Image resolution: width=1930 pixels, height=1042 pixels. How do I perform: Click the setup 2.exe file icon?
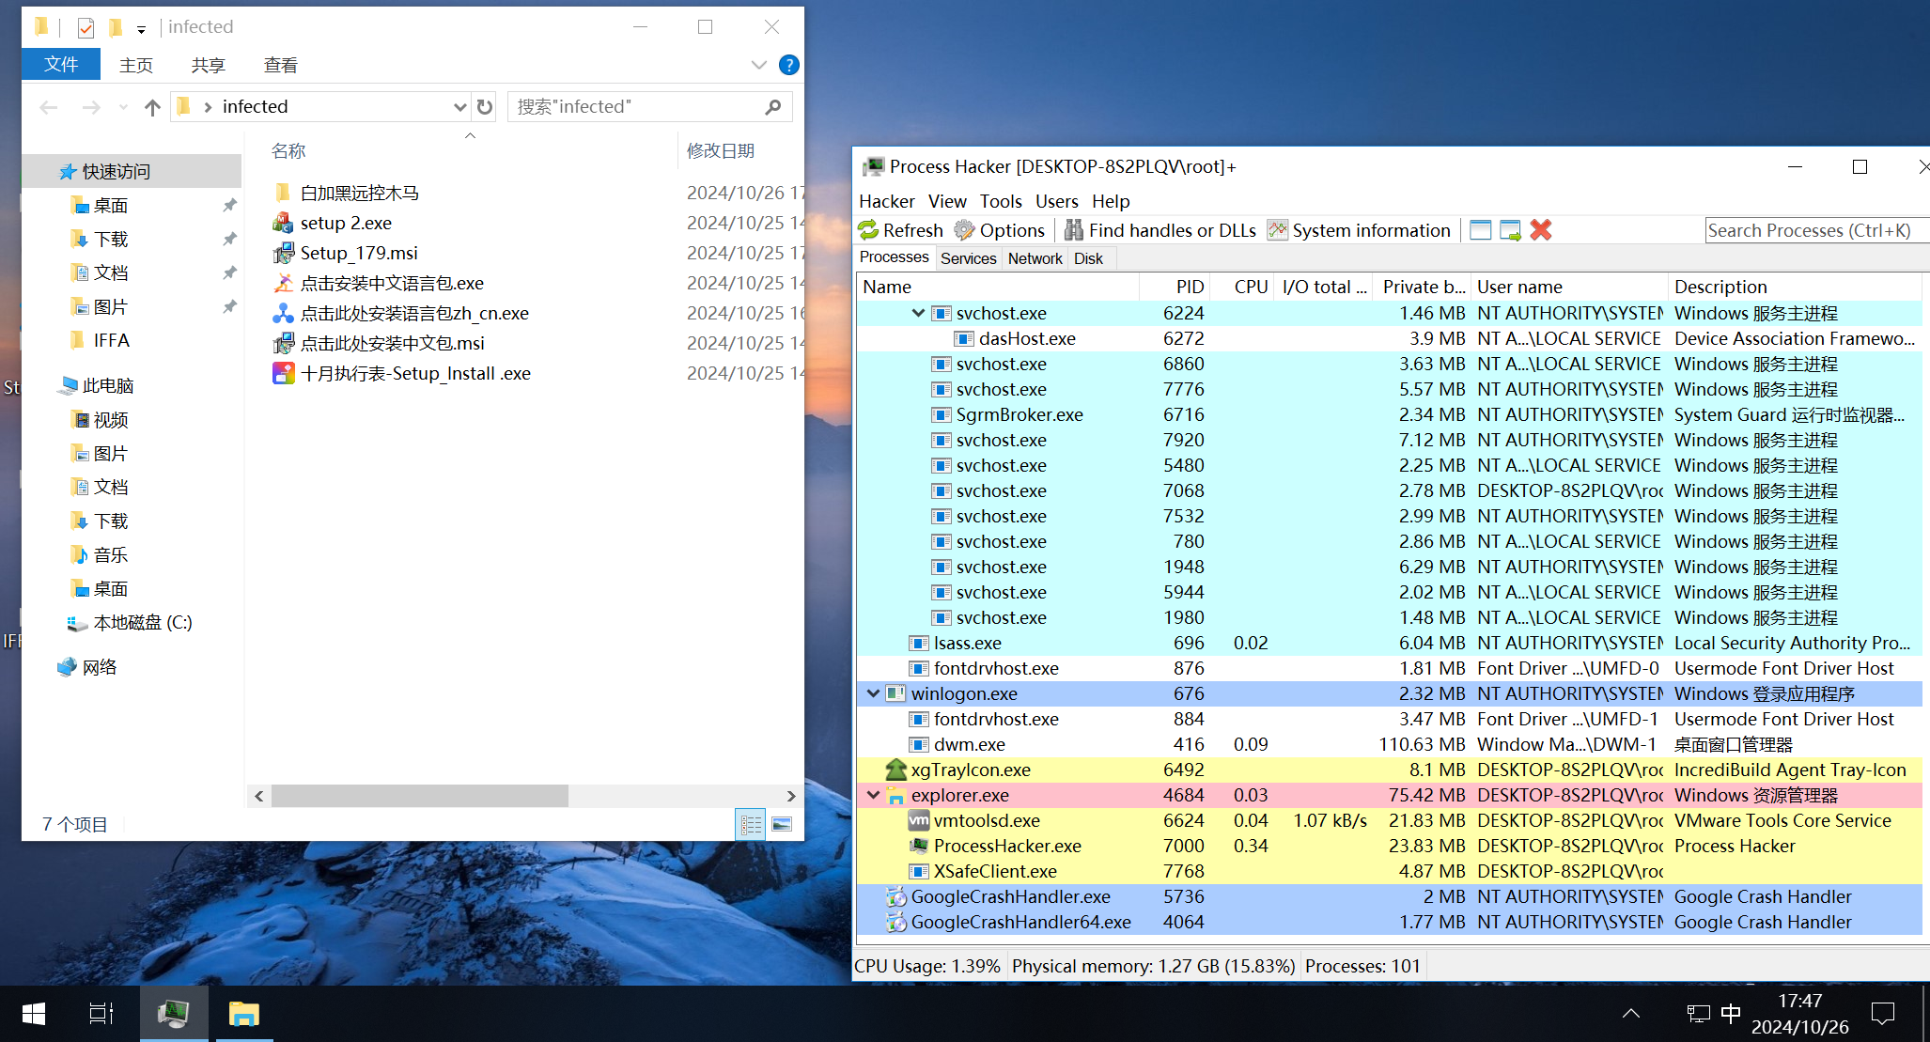283,223
